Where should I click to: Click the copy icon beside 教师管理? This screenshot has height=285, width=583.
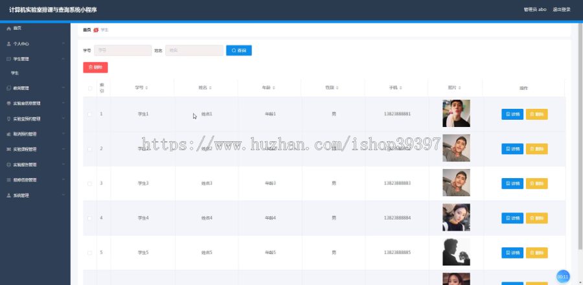8,88
